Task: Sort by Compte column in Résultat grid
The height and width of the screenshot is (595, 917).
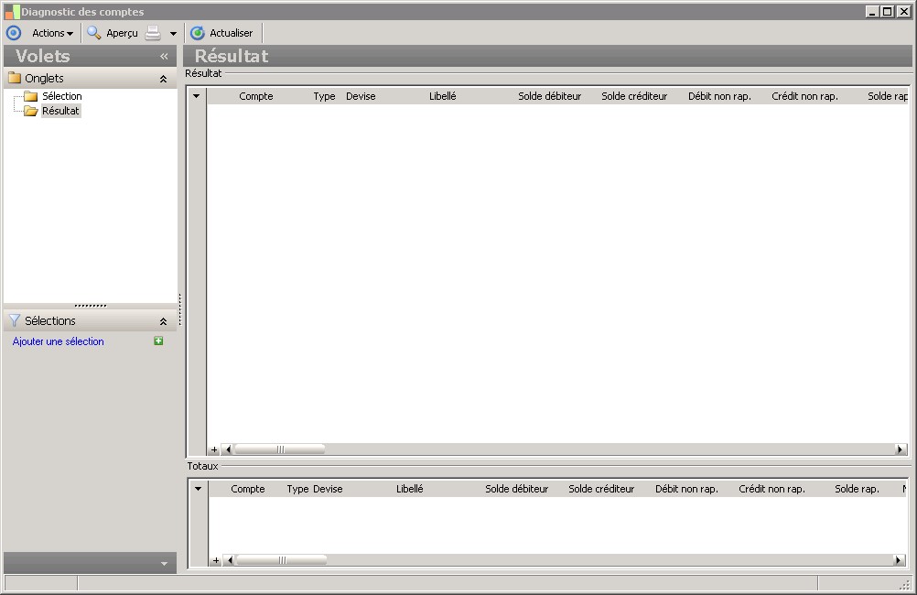Action: 256,96
